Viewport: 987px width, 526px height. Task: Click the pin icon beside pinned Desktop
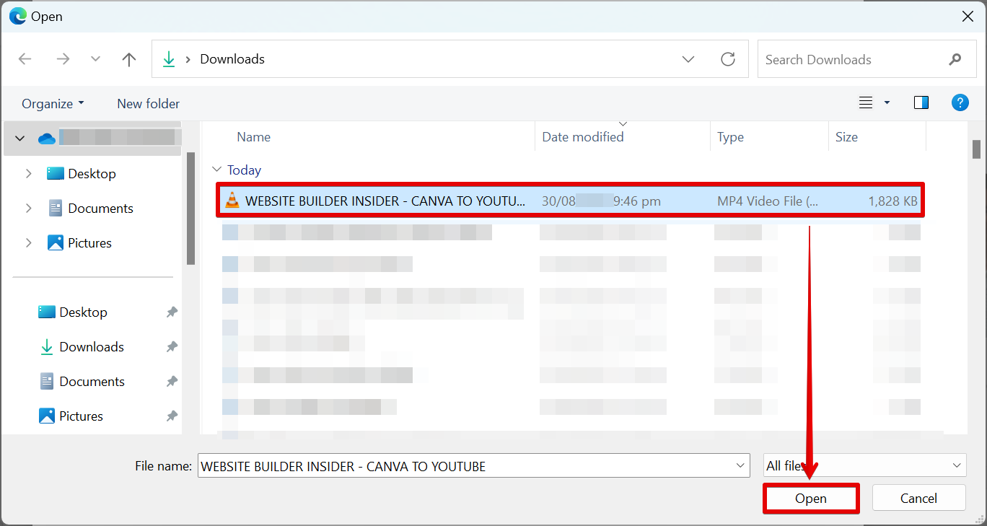coord(172,312)
